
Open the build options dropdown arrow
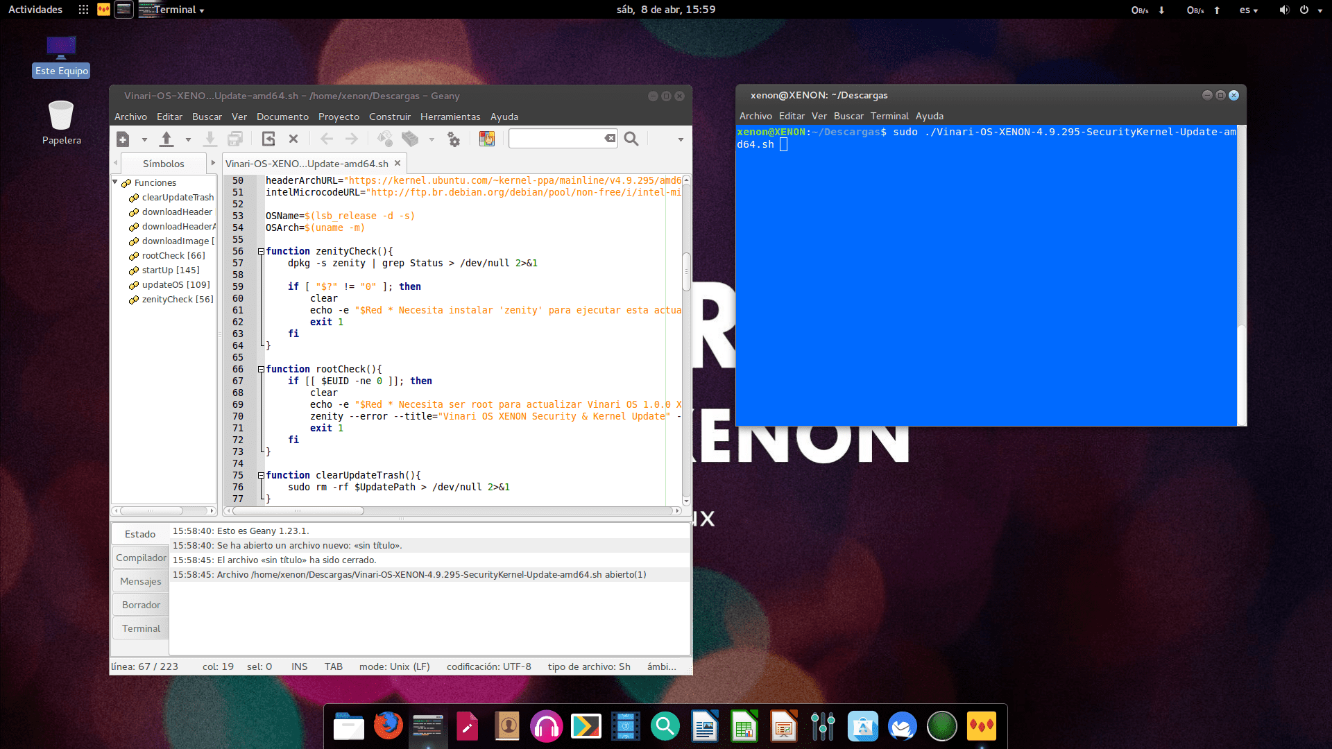pyautogui.click(x=432, y=140)
